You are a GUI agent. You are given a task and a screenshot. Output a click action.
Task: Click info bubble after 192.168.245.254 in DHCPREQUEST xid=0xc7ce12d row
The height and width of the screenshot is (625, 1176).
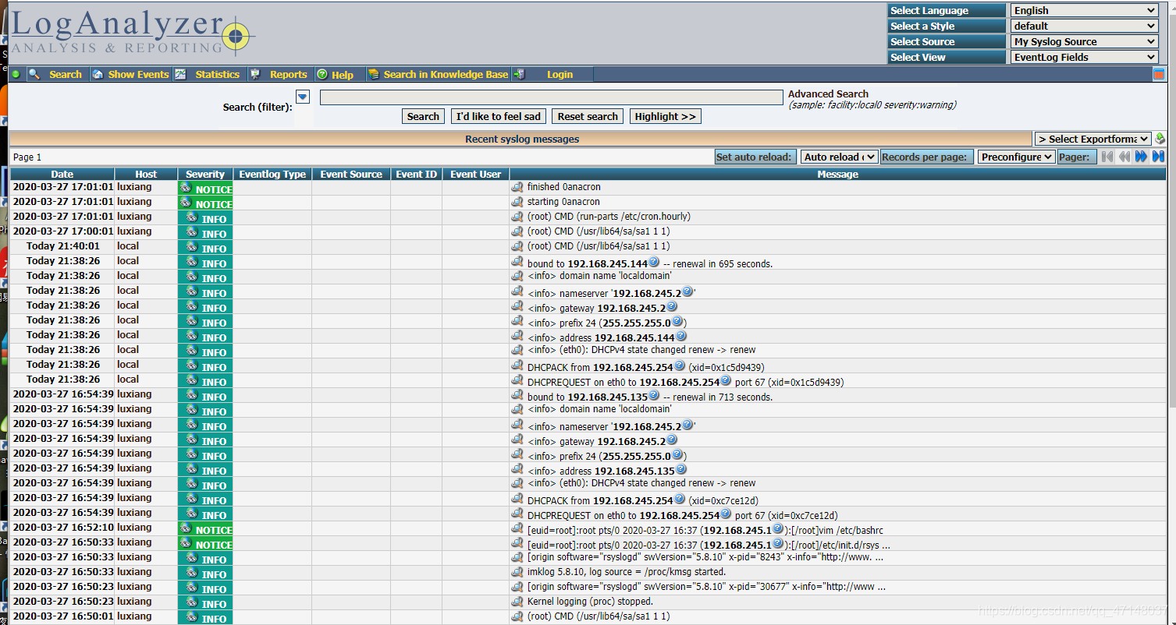click(726, 514)
